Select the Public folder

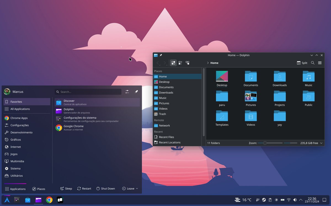click(x=309, y=99)
